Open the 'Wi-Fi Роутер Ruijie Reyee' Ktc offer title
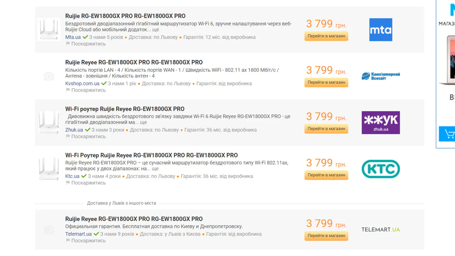 click(x=151, y=155)
